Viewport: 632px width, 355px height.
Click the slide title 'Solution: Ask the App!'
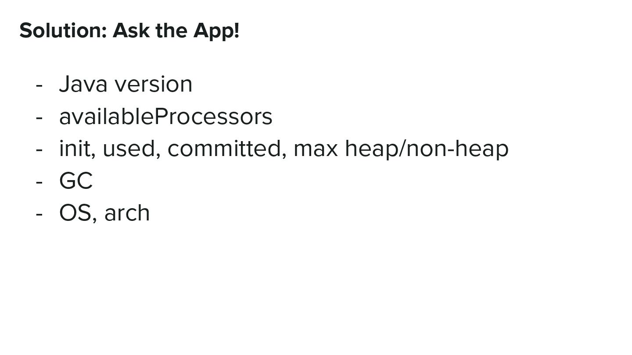129,31
